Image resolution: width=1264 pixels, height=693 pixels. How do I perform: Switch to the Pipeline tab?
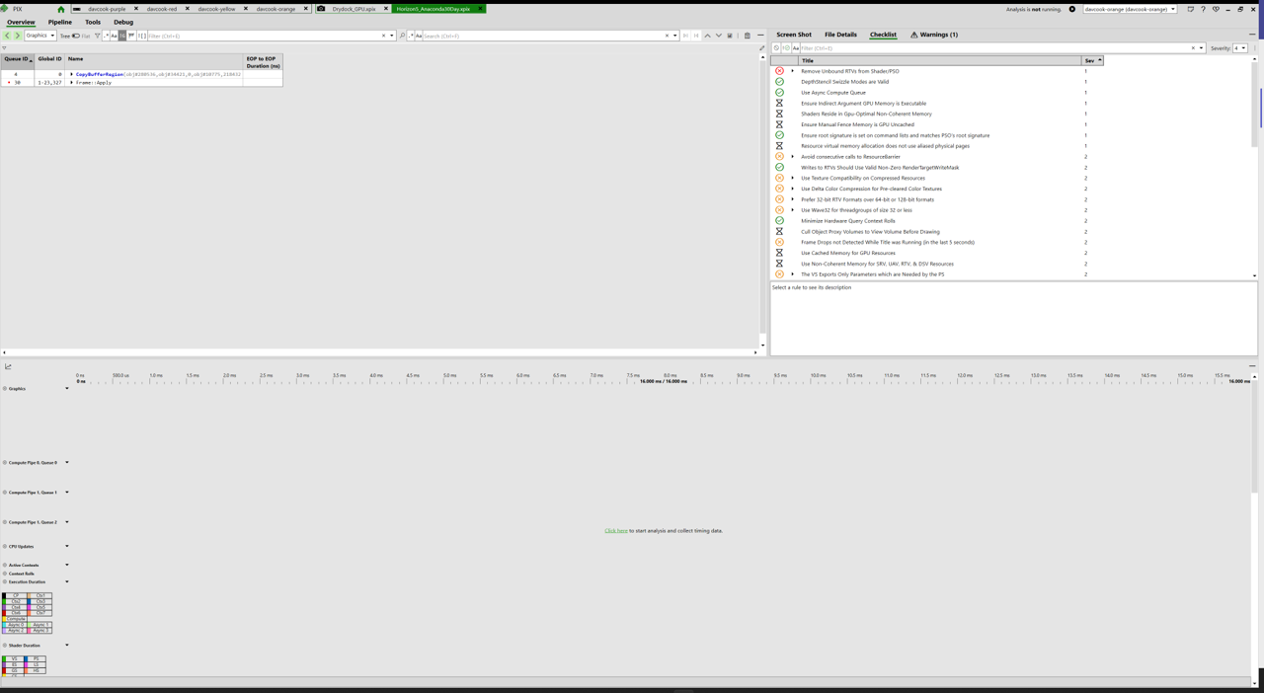click(x=60, y=22)
